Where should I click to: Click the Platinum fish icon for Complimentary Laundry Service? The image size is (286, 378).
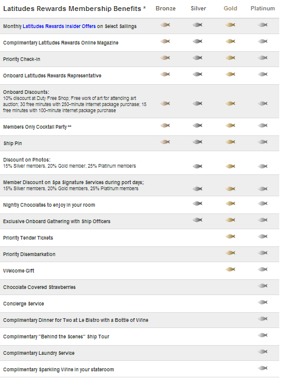[263, 352]
